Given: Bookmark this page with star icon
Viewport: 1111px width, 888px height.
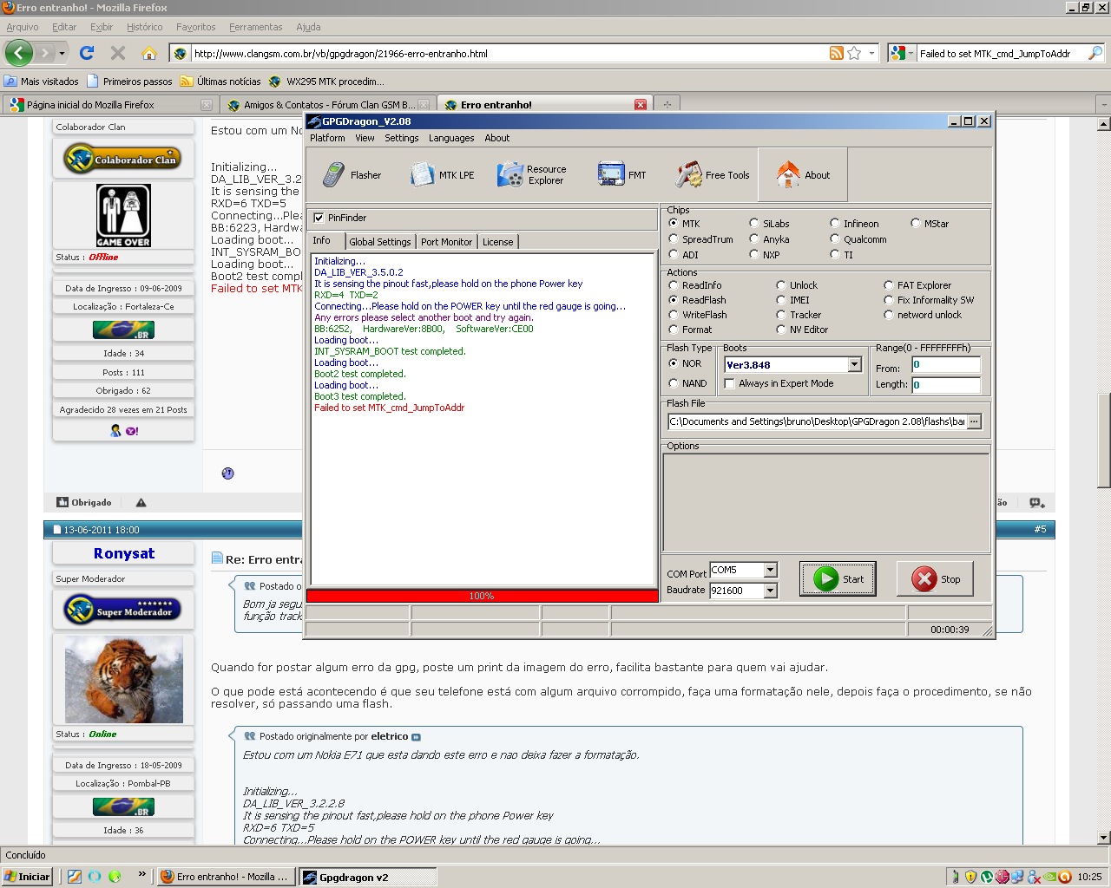Looking at the screenshot, I should 854,53.
